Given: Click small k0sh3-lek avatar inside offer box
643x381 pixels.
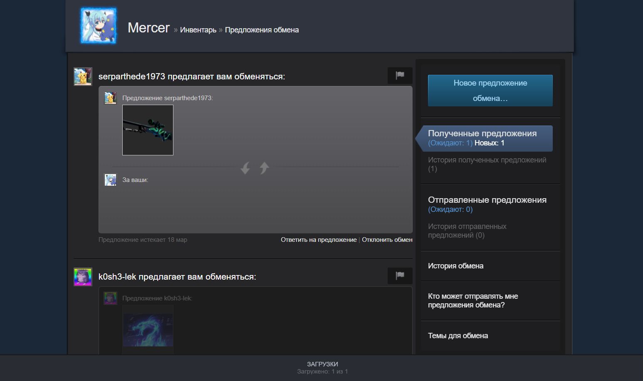Looking at the screenshot, I should click(110, 298).
